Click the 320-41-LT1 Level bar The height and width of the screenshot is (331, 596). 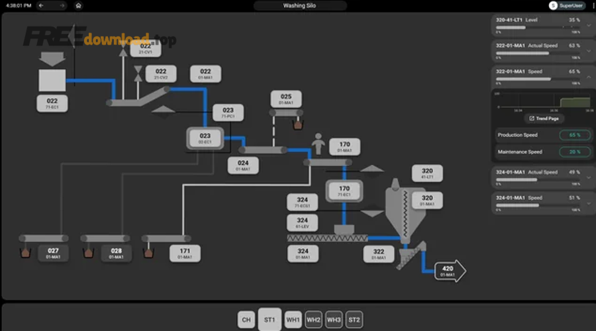click(x=538, y=28)
